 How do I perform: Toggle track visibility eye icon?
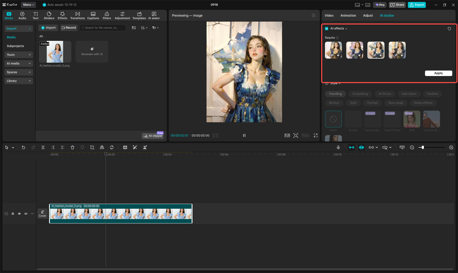[x=19, y=214]
